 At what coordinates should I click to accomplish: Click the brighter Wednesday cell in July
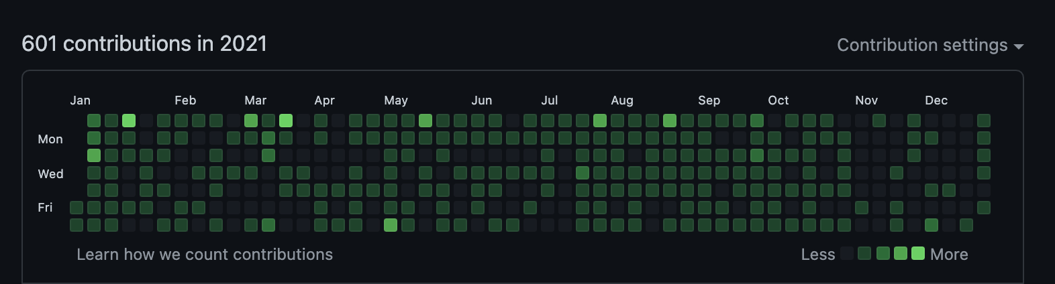tap(583, 173)
